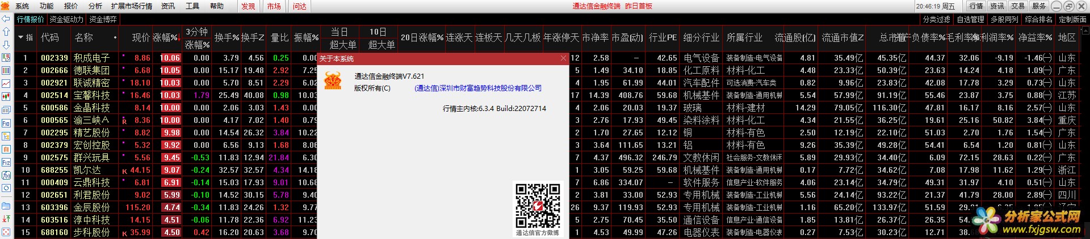Viewport: 1090px width, 239px height.
Task: Open the 帮助 menu
Action: [x=217, y=6]
